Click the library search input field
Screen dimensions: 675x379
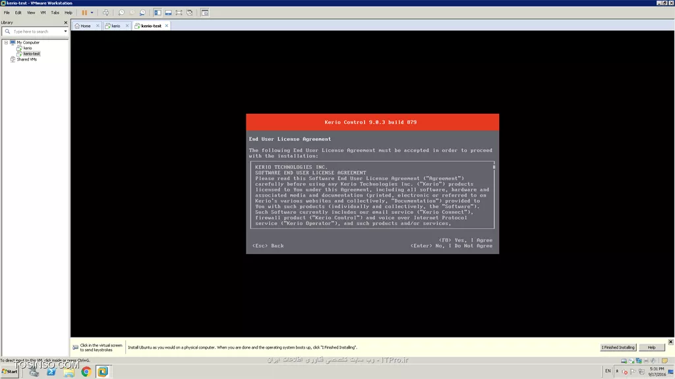34,32
